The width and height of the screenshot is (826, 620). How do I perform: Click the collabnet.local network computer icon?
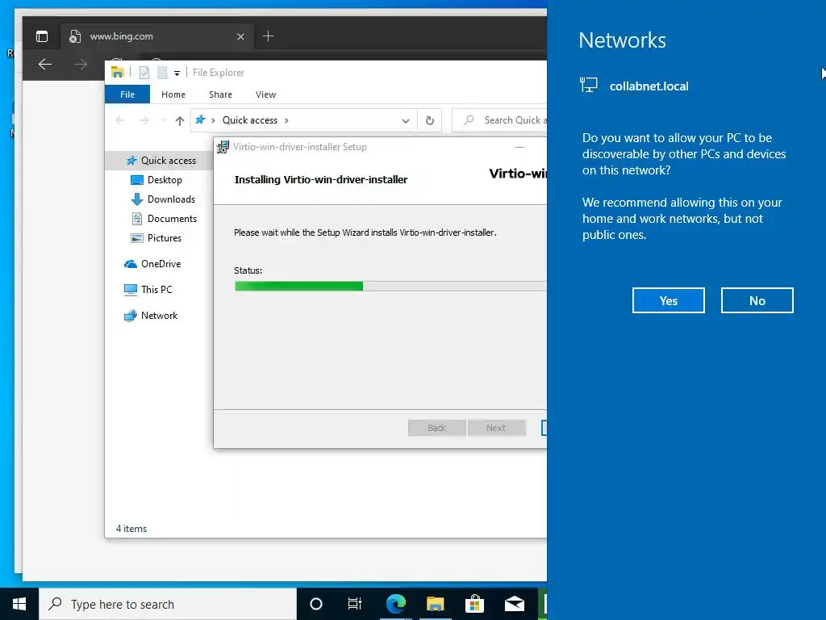pos(588,85)
